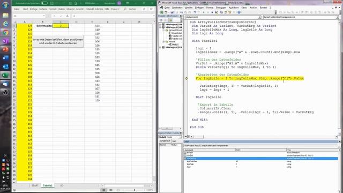Click the Run Sub (play) icon in the VBA toolbar
Image resolution: width=343 pixels, height=193 pixels.
pyautogui.click(x=204, y=12)
